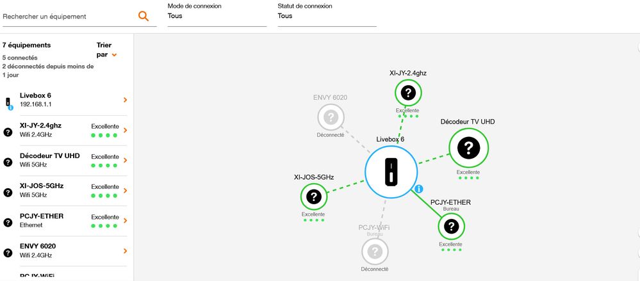Expand the Livebox 6 list entry arrow
This screenshot has width=640, height=281.
(125, 100)
